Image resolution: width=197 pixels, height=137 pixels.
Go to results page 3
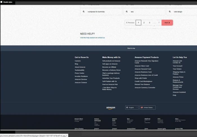coord(149,23)
